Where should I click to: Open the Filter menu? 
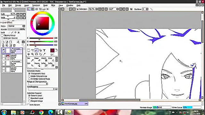point(53,5)
